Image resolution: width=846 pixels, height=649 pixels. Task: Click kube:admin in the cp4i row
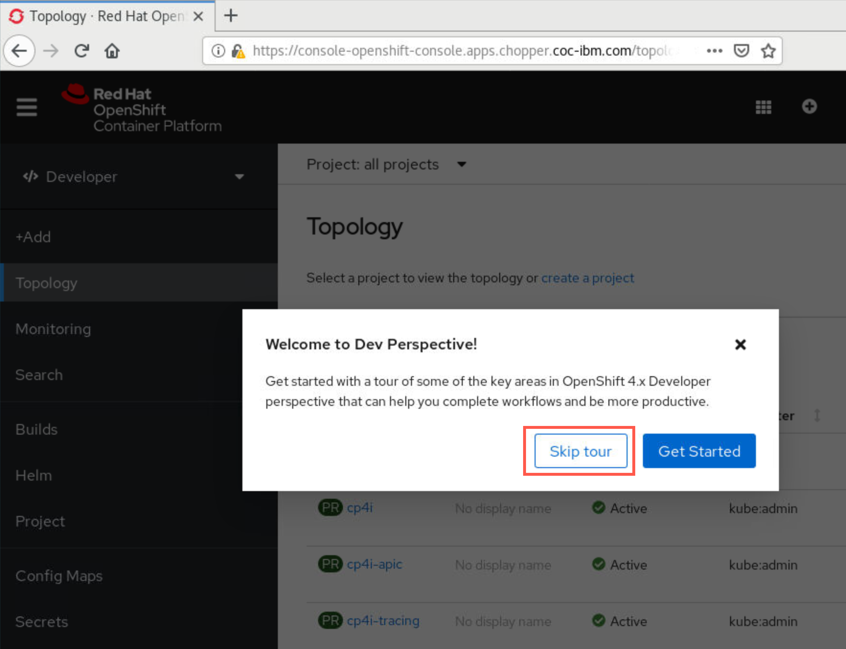(x=763, y=508)
